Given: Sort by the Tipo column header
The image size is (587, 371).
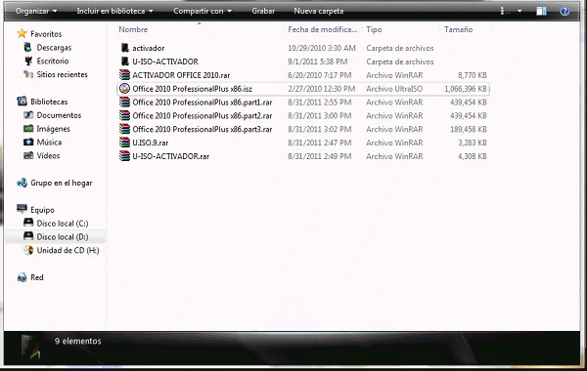Looking at the screenshot, I should point(374,29).
